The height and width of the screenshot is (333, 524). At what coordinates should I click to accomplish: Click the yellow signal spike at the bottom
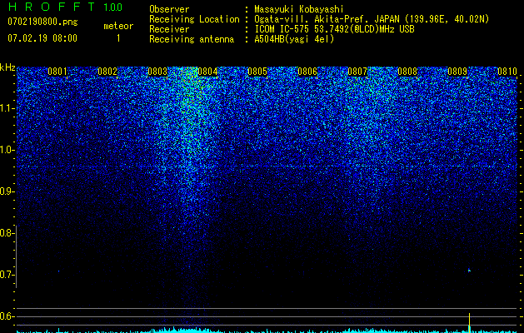470,323
